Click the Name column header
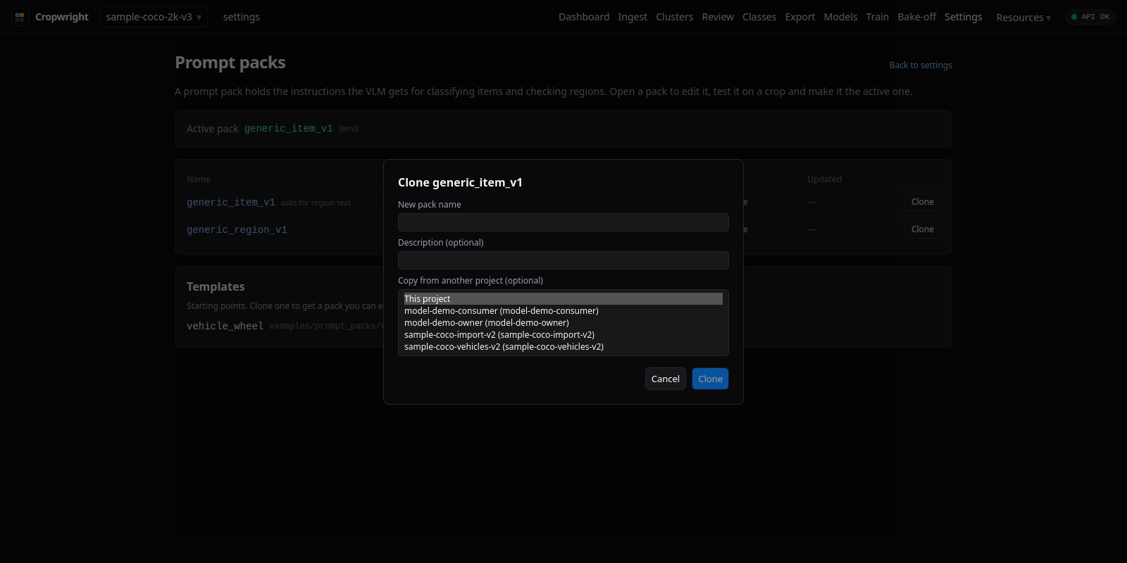The width and height of the screenshot is (1127, 563). (199, 179)
